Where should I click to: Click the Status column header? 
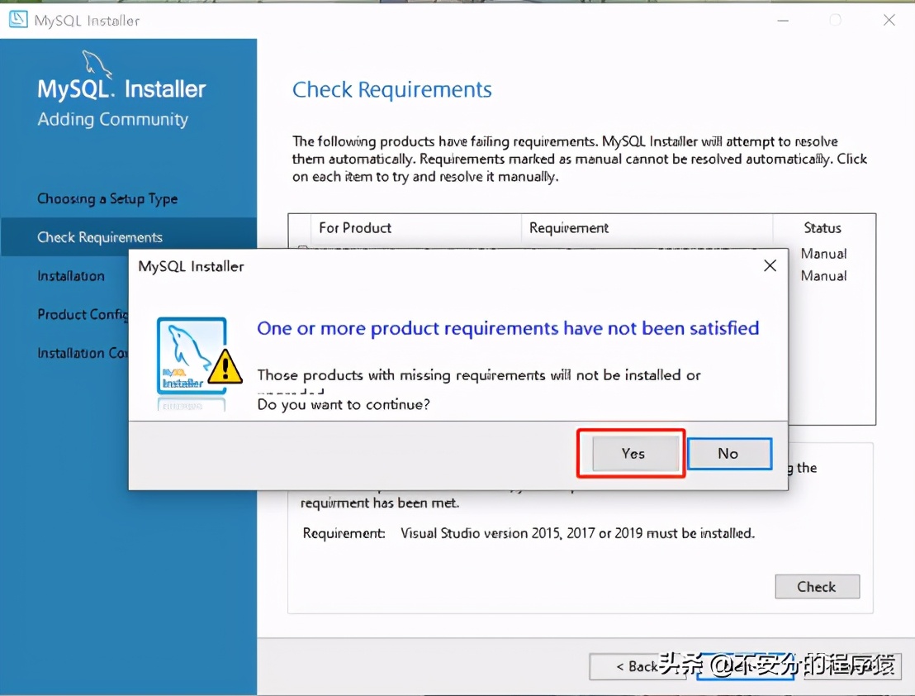click(x=823, y=227)
